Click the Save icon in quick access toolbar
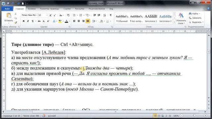 (x=8, y=4)
